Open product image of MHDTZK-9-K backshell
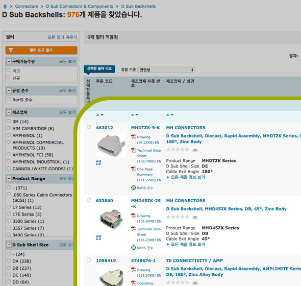 111,146
